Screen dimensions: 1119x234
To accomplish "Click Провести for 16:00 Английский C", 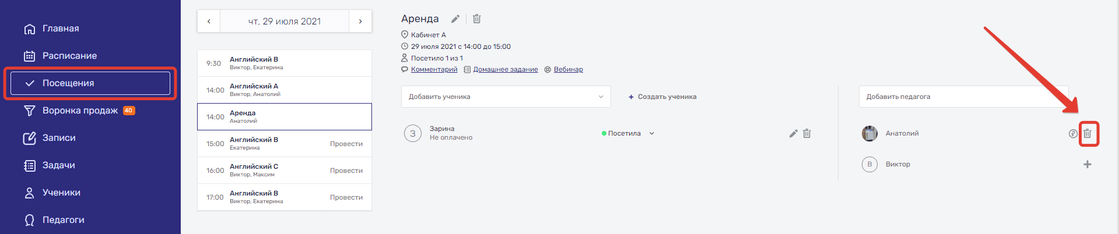I will click(346, 171).
